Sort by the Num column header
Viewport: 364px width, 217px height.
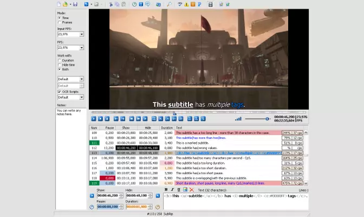click(x=94, y=127)
